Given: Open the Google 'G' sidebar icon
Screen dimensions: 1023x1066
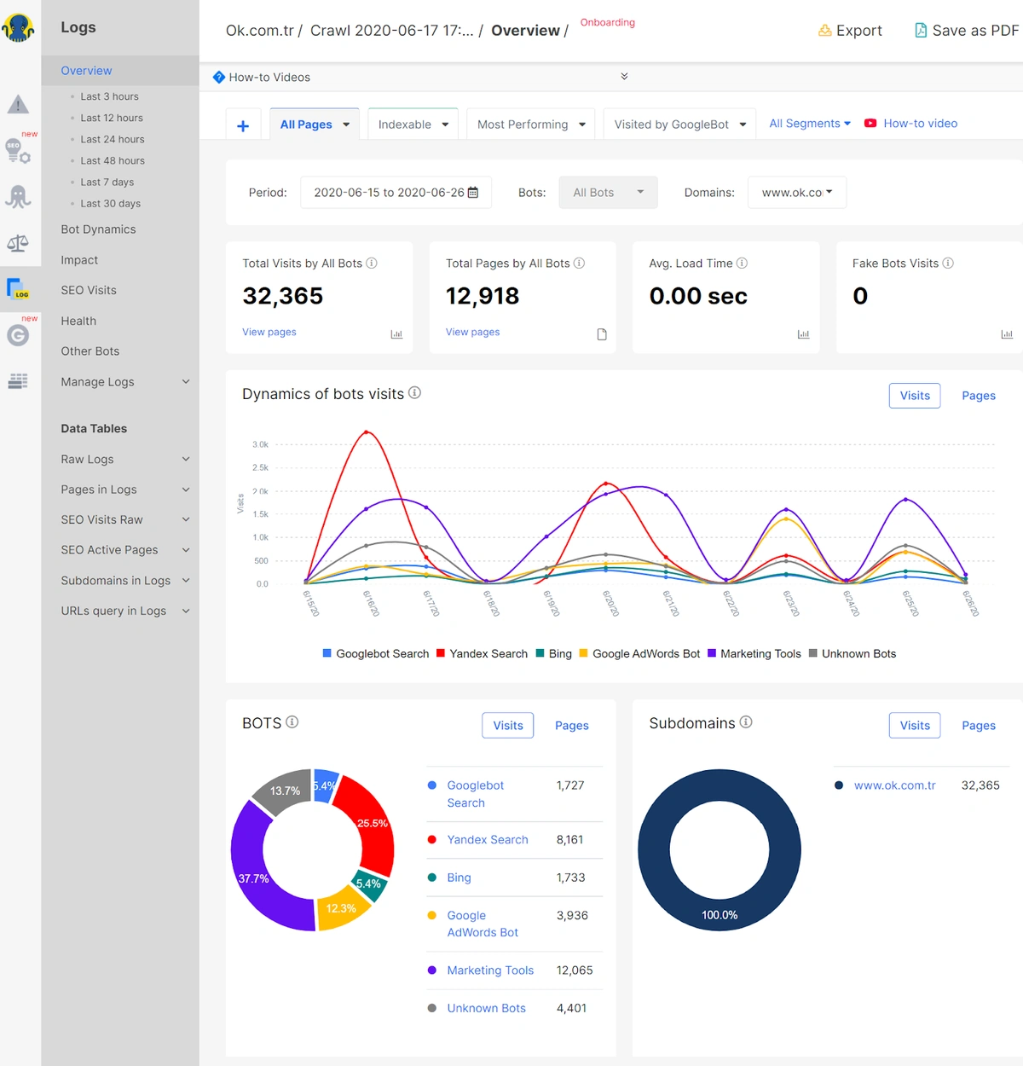Looking at the screenshot, I should pos(18,335).
